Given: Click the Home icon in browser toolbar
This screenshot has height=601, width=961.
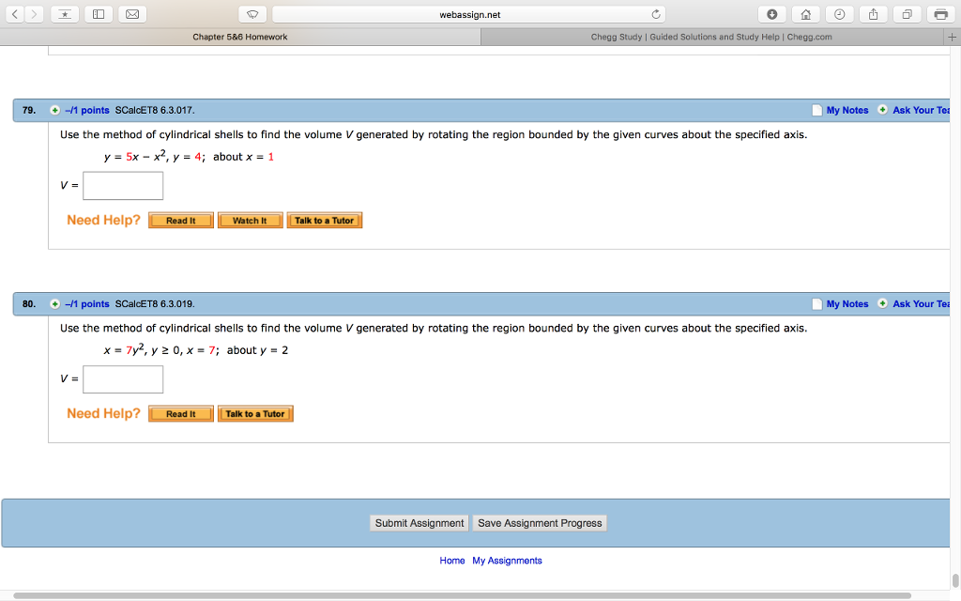Looking at the screenshot, I should [x=805, y=14].
